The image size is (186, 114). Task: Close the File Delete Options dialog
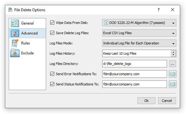pyautogui.click(x=173, y=10)
